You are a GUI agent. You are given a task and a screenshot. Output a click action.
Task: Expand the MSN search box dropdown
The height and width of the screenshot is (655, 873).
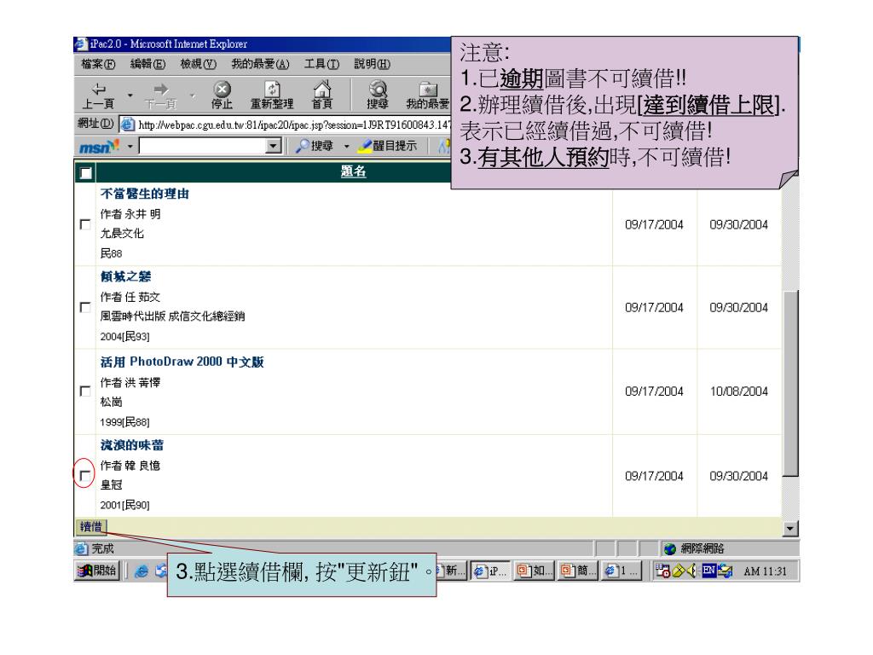coord(274,147)
